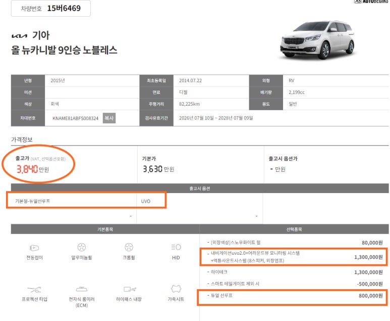Click the 80,000원 price value
390x321 pixels.
pyautogui.click(x=372, y=243)
